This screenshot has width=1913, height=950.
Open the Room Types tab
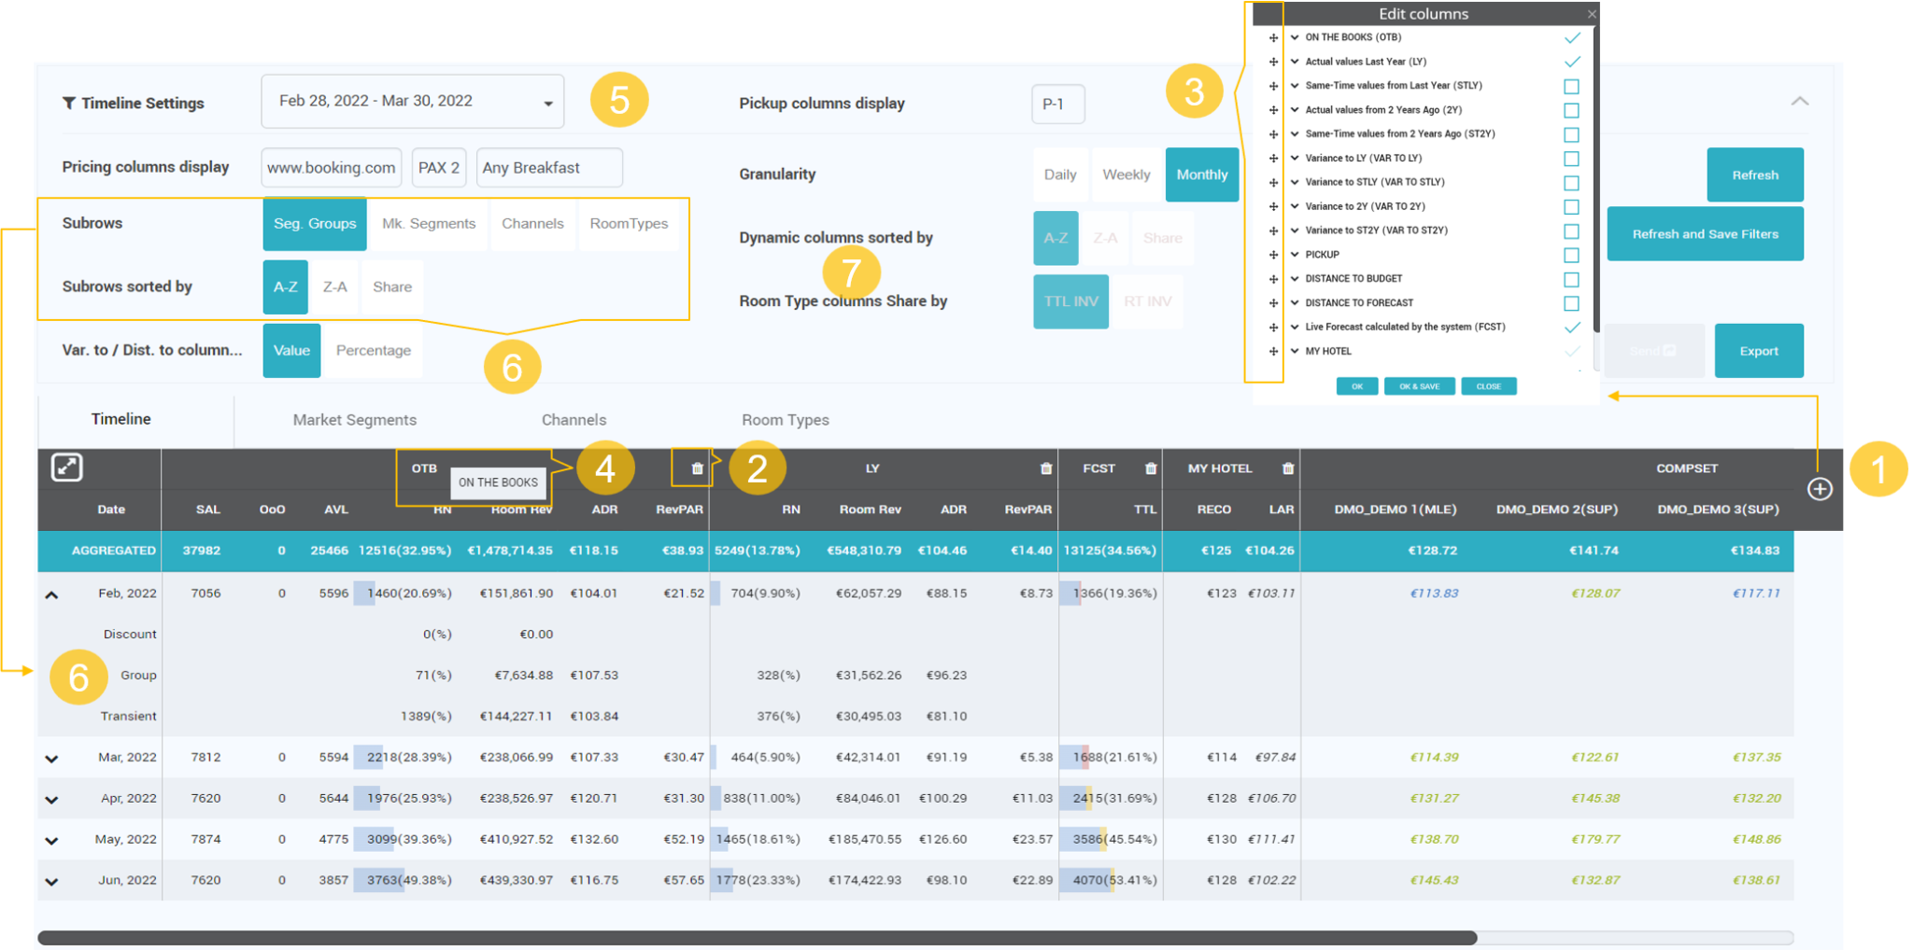(786, 420)
